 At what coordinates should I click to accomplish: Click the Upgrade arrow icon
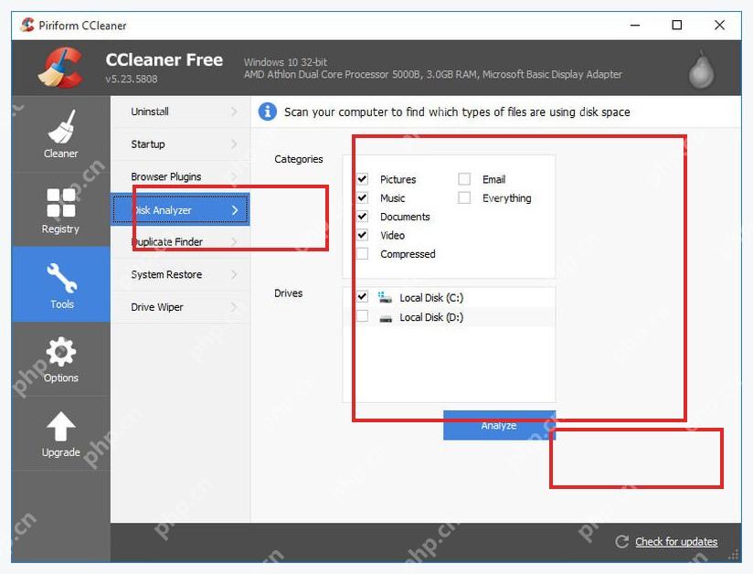[x=60, y=427]
